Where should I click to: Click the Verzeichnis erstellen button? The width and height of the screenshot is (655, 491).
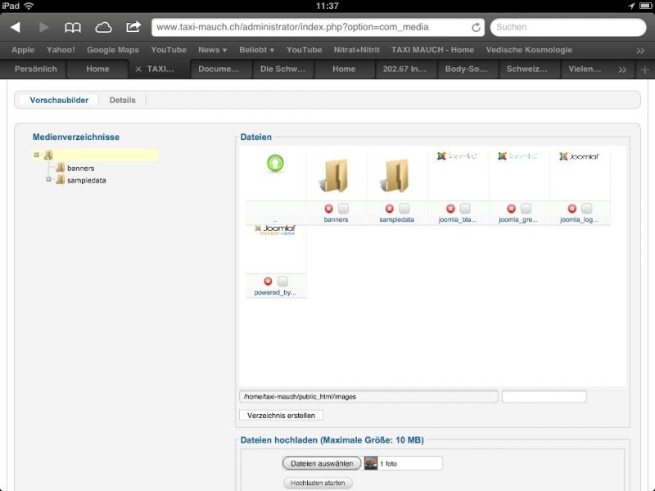281,416
